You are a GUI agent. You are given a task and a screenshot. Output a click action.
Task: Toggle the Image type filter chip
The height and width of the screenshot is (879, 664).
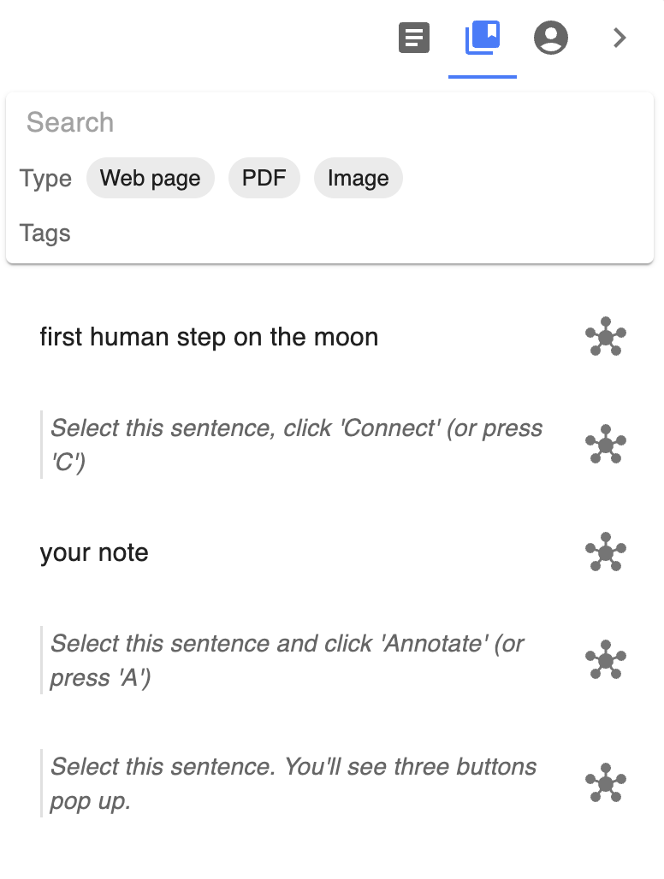(x=359, y=178)
